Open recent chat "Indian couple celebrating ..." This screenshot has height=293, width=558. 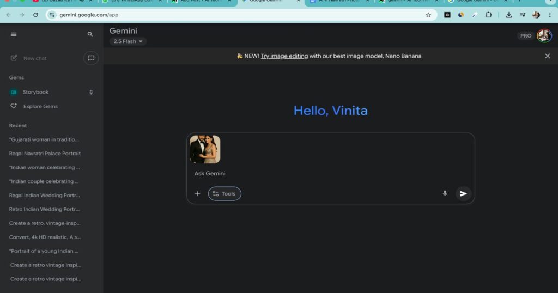click(44, 181)
